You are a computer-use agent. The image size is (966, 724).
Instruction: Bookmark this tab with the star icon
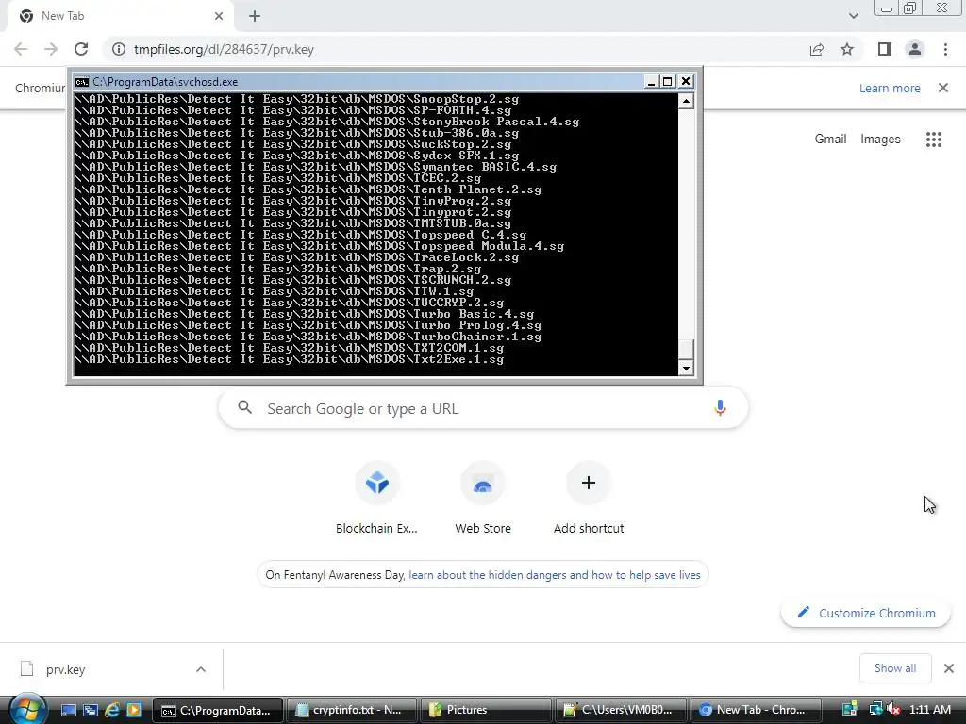point(848,49)
